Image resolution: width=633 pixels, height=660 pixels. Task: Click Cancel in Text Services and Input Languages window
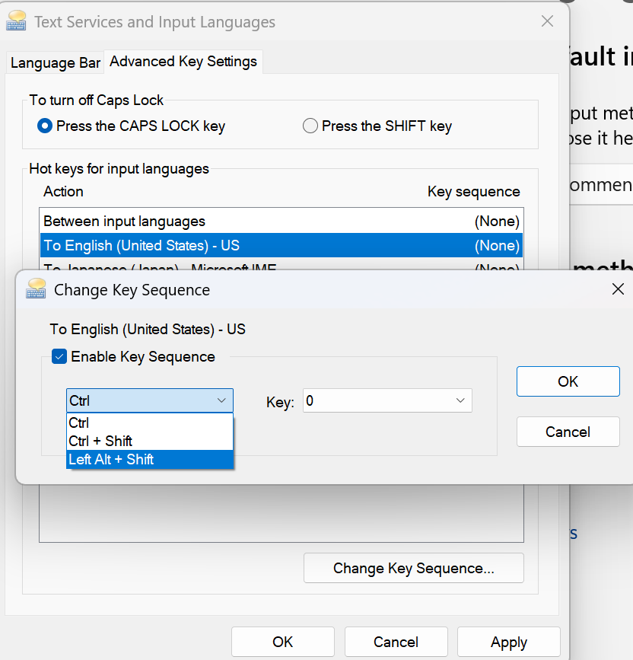click(396, 642)
